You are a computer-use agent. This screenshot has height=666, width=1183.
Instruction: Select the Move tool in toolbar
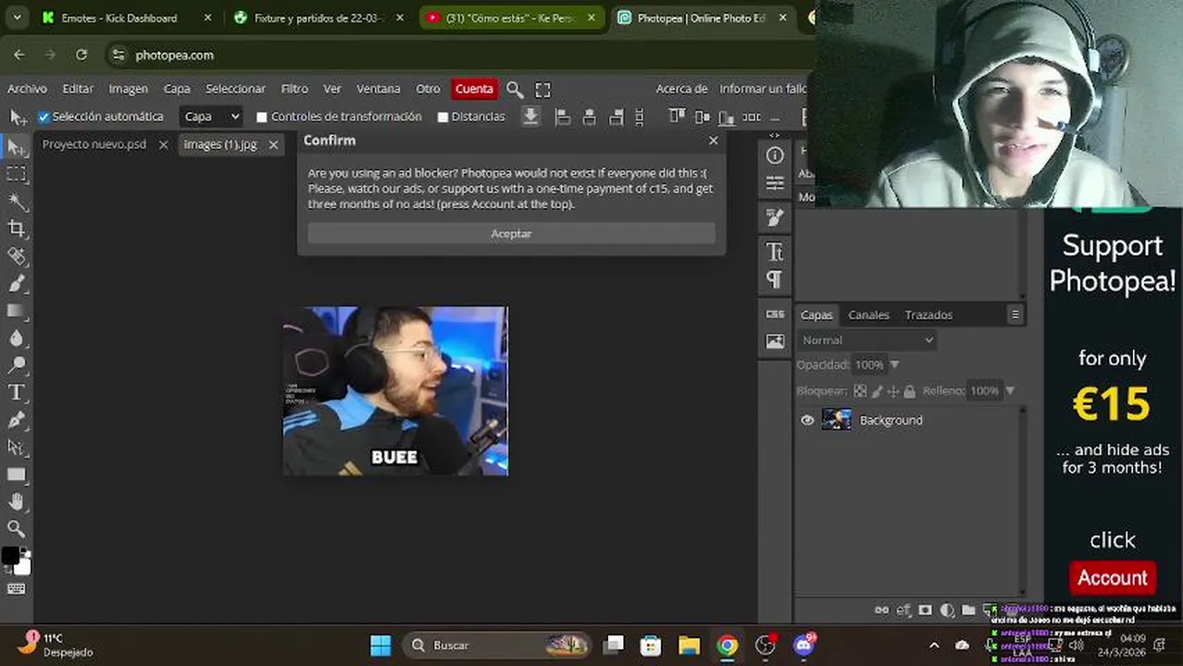tap(17, 147)
